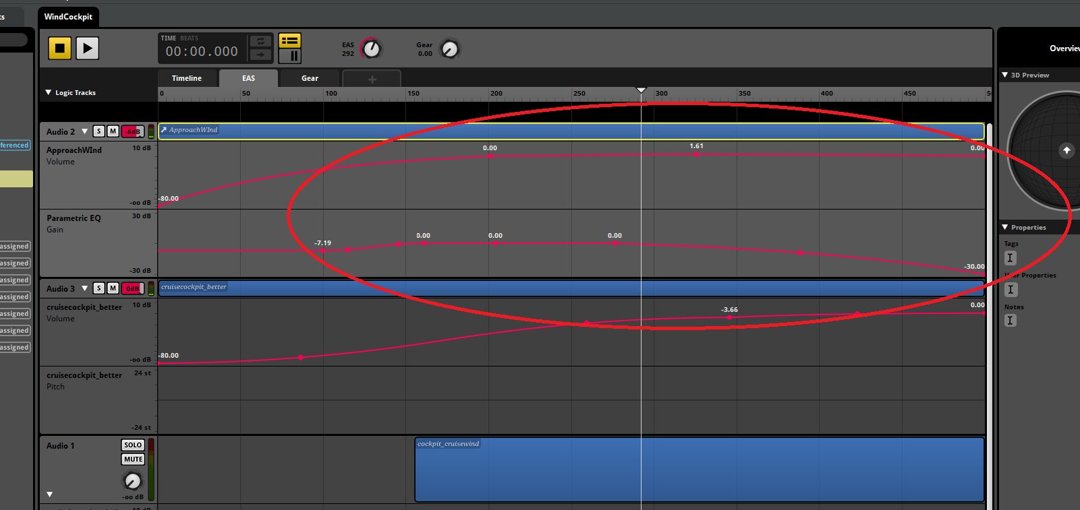Select the cruisecockpit_better audio clip
This screenshot has width=1080, height=510.
[x=571, y=288]
